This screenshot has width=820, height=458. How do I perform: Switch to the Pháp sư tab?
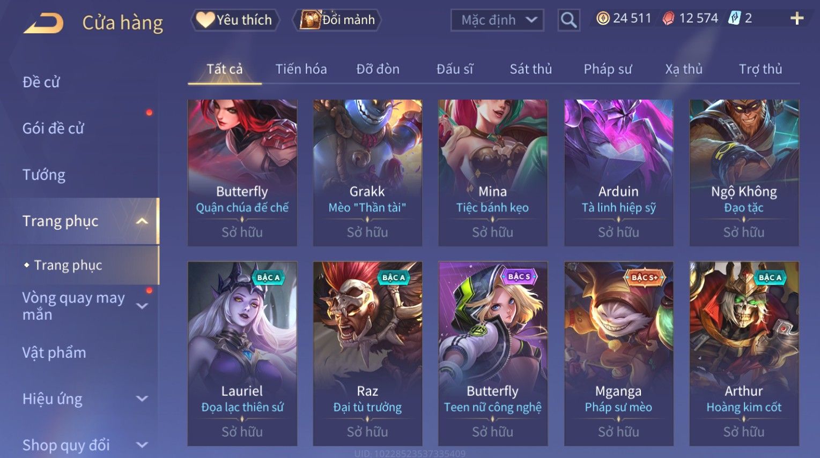(x=608, y=69)
